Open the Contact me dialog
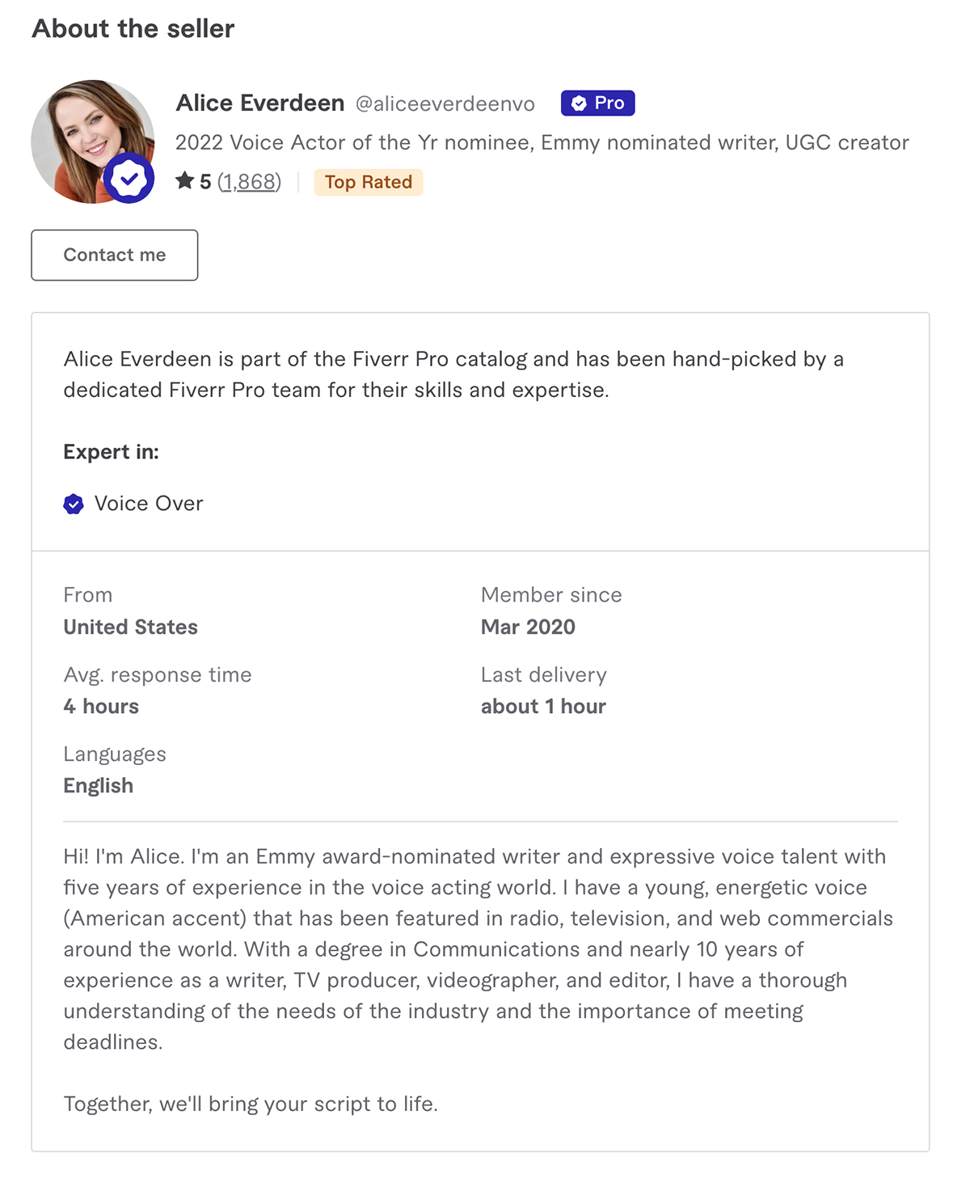The image size is (970, 1187). click(114, 255)
